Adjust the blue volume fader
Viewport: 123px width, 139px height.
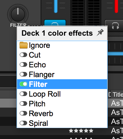[x=56, y=6]
